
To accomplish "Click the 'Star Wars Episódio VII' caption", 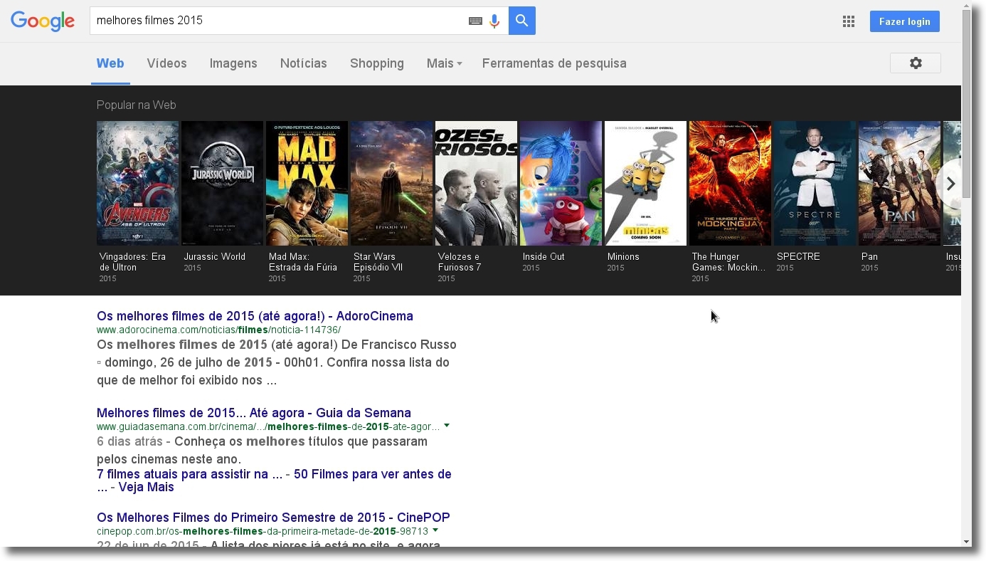I will click(378, 262).
